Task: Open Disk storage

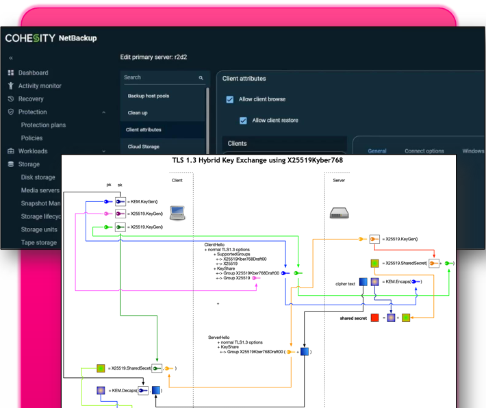Action: point(38,177)
